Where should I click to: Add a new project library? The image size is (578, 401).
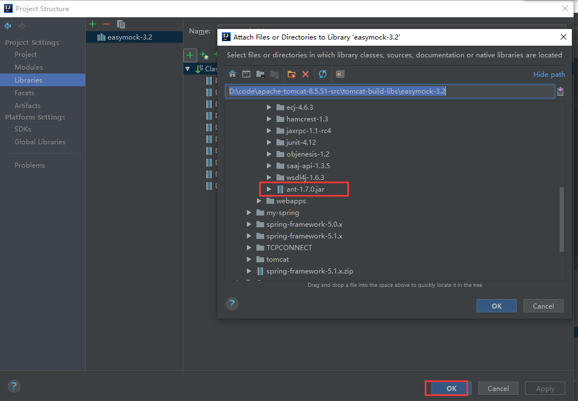93,25
